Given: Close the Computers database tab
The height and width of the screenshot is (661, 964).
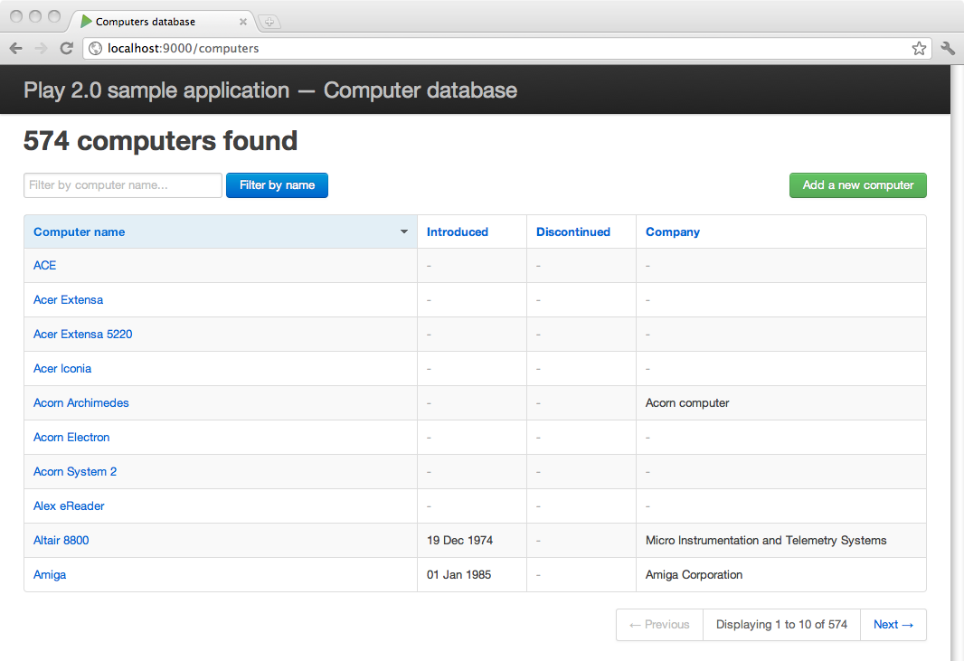Looking at the screenshot, I should point(243,21).
